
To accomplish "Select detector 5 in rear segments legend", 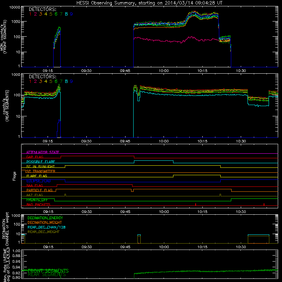I will point(51,81).
